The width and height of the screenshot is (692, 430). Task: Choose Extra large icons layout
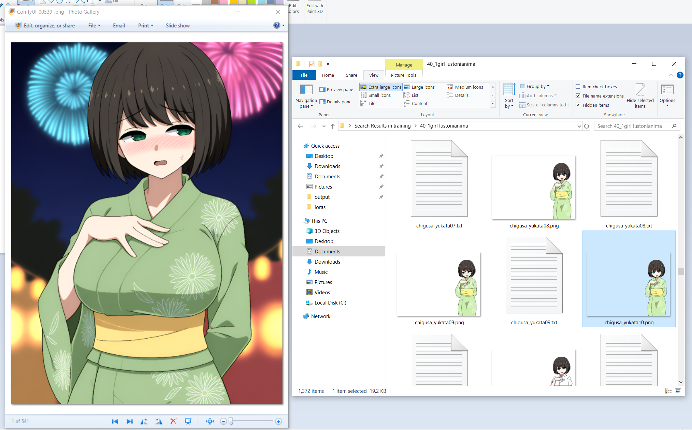click(x=381, y=87)
